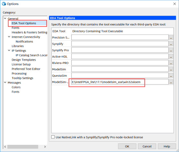Select Messages category label
Screen dimensions: 179x152
coord(14,83)
